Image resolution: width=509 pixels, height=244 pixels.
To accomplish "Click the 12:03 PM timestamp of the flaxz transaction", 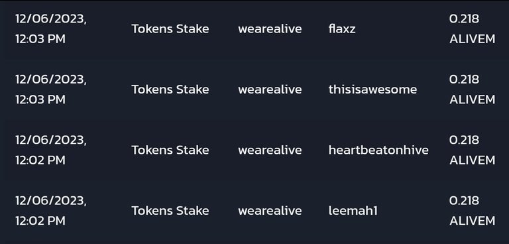I will (40, 39).
